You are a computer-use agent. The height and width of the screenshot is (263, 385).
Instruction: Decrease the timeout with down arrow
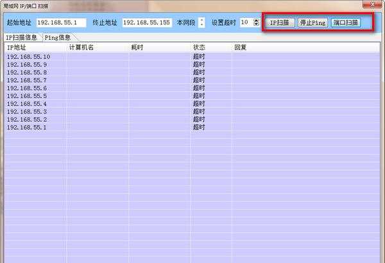tap(256, 24)
